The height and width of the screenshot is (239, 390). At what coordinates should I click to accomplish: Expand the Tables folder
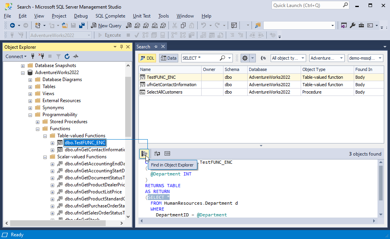coord(30,87)
